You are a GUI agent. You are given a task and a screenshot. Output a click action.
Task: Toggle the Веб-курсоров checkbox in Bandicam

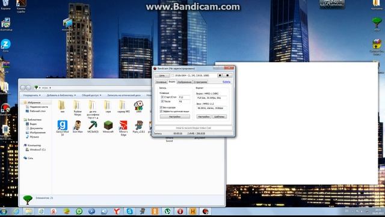coord(161,107)
